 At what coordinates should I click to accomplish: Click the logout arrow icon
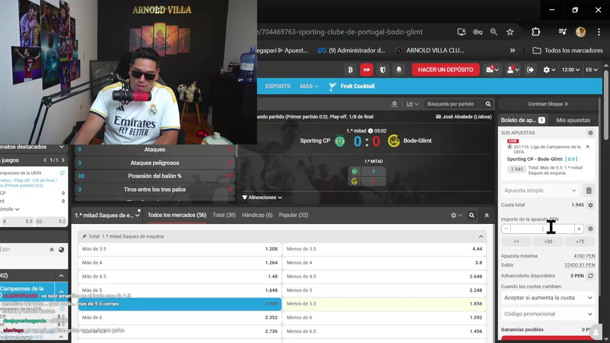coord(530,70)
